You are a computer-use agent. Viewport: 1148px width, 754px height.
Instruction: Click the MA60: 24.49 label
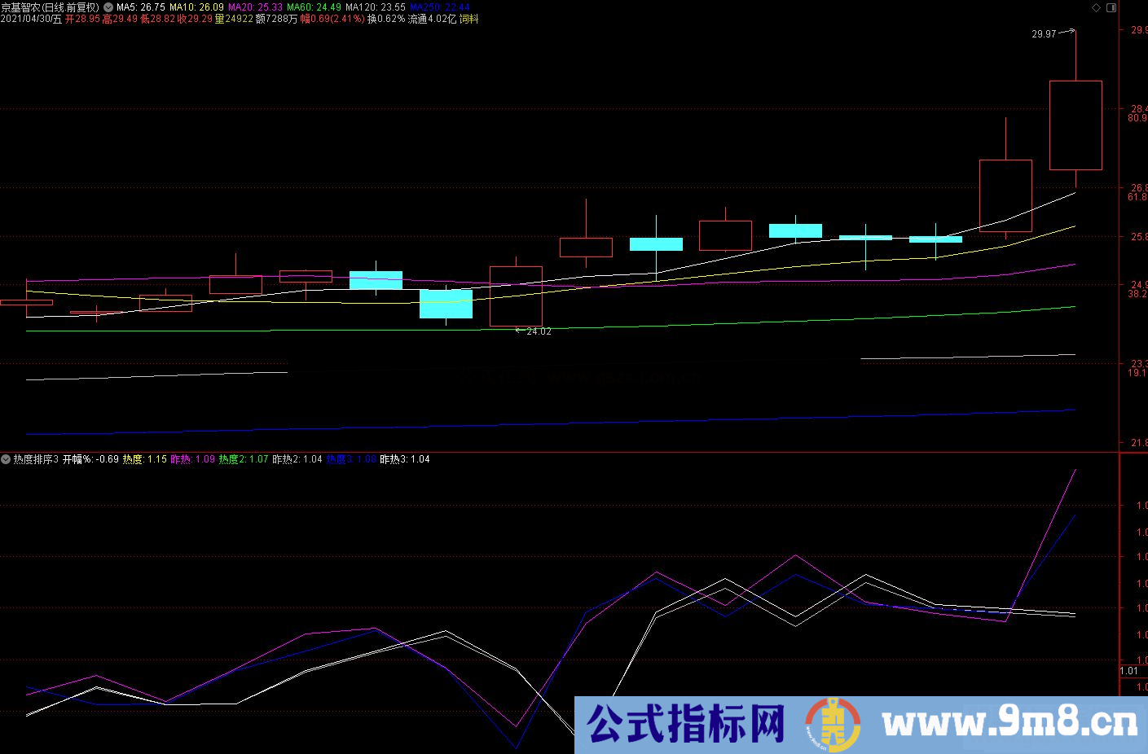(314, 7)
